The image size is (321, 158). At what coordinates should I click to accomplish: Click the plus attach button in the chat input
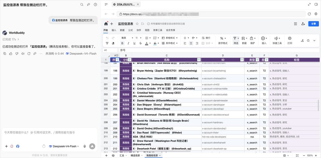tap(6, 146)
